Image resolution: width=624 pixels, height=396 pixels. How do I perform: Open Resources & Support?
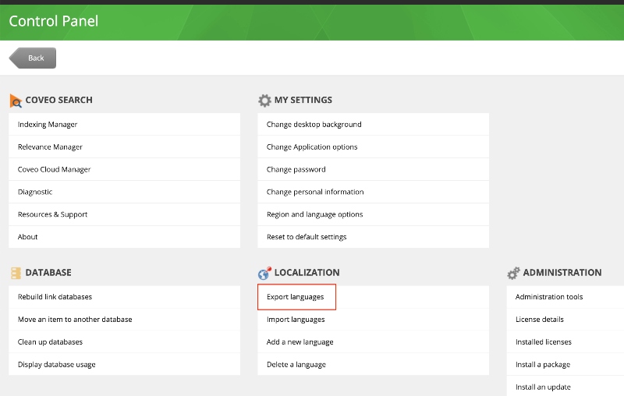click(x=125, y=214)
